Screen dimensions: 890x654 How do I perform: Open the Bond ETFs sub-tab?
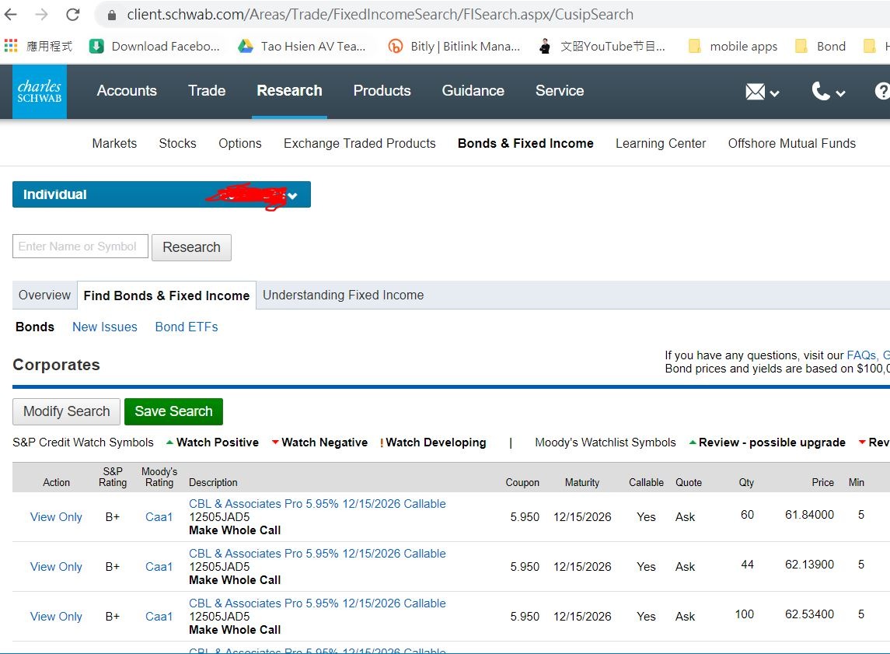click(187, 327)
